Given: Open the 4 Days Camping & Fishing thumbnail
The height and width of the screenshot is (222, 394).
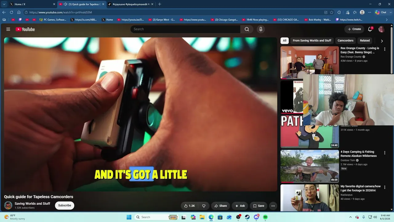Looking at the screenshot, I should pos(310,166).
